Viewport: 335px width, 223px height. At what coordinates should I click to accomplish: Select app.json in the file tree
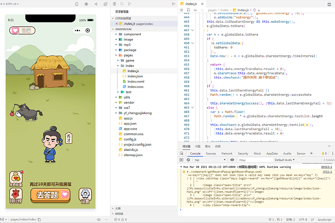coord(130,123)
